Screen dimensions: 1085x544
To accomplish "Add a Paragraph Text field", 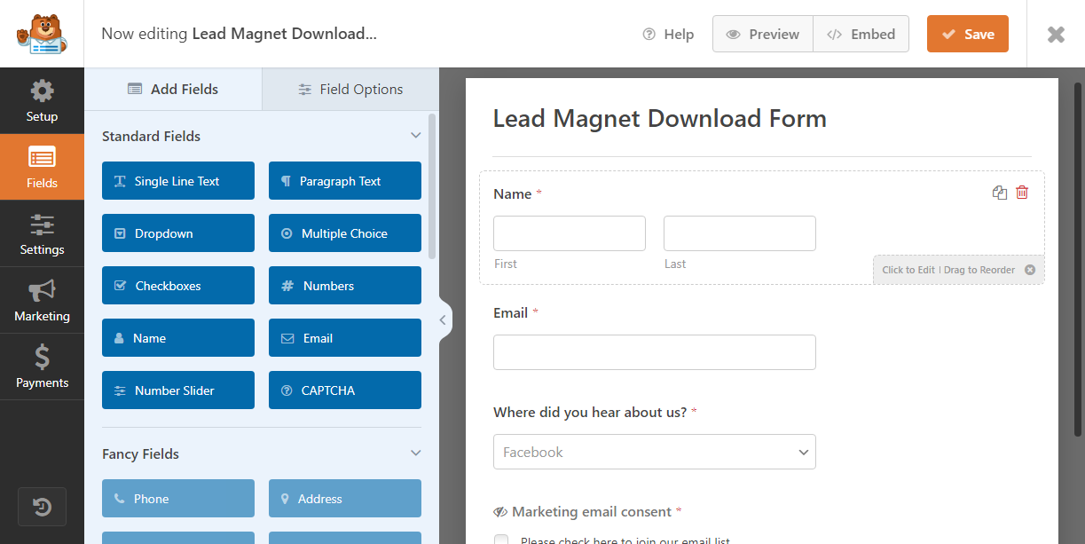I will point(345,181).
